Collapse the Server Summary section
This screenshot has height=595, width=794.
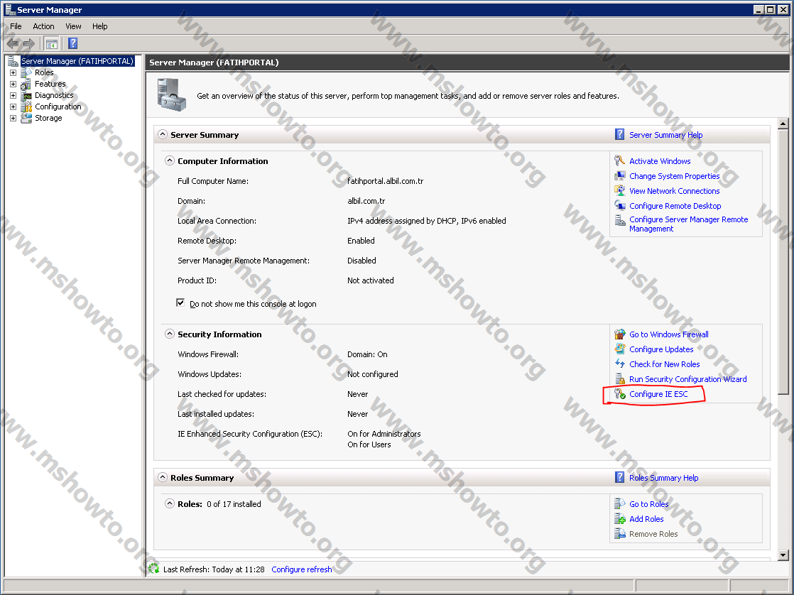163,134
